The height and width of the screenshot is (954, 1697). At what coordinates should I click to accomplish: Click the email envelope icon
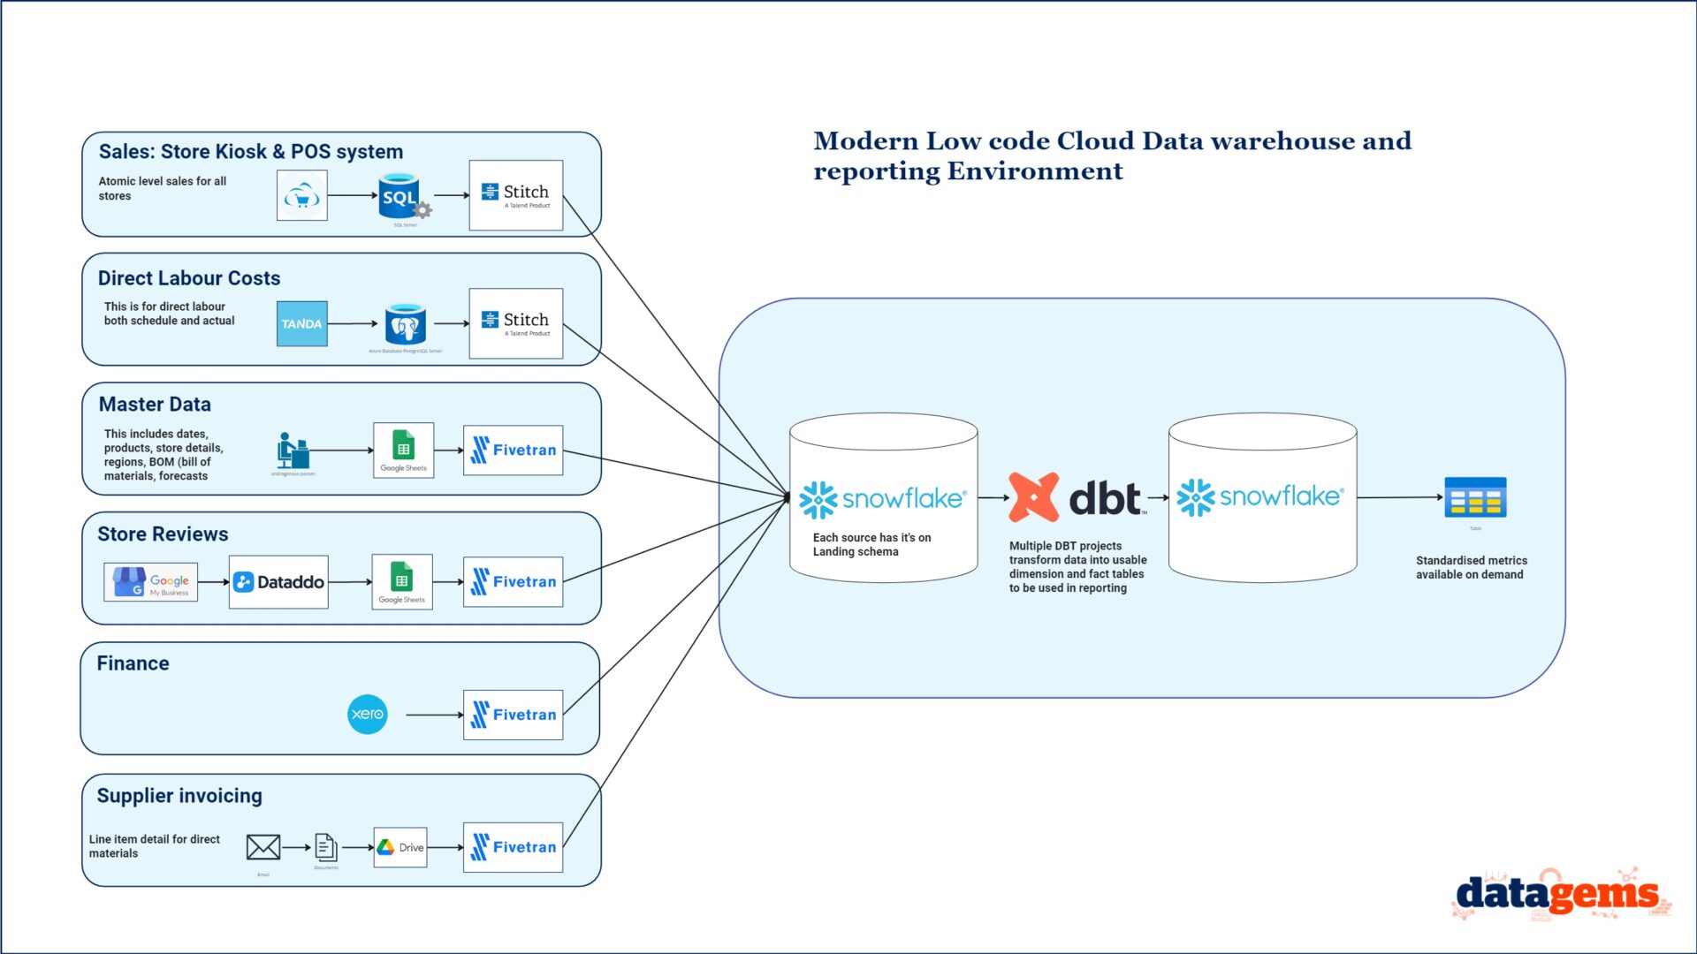pyautogui.click(x=263, y=847)
